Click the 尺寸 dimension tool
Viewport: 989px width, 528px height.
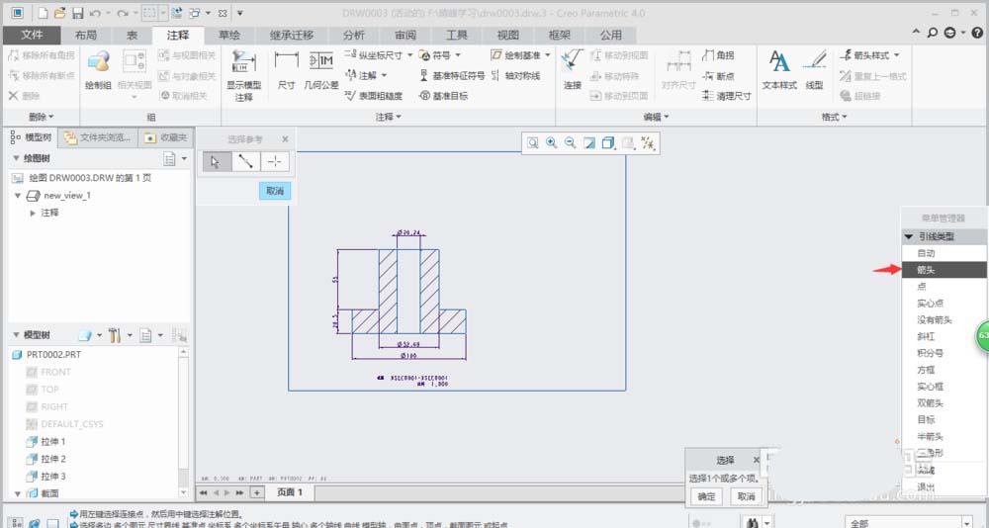(286, 67)
